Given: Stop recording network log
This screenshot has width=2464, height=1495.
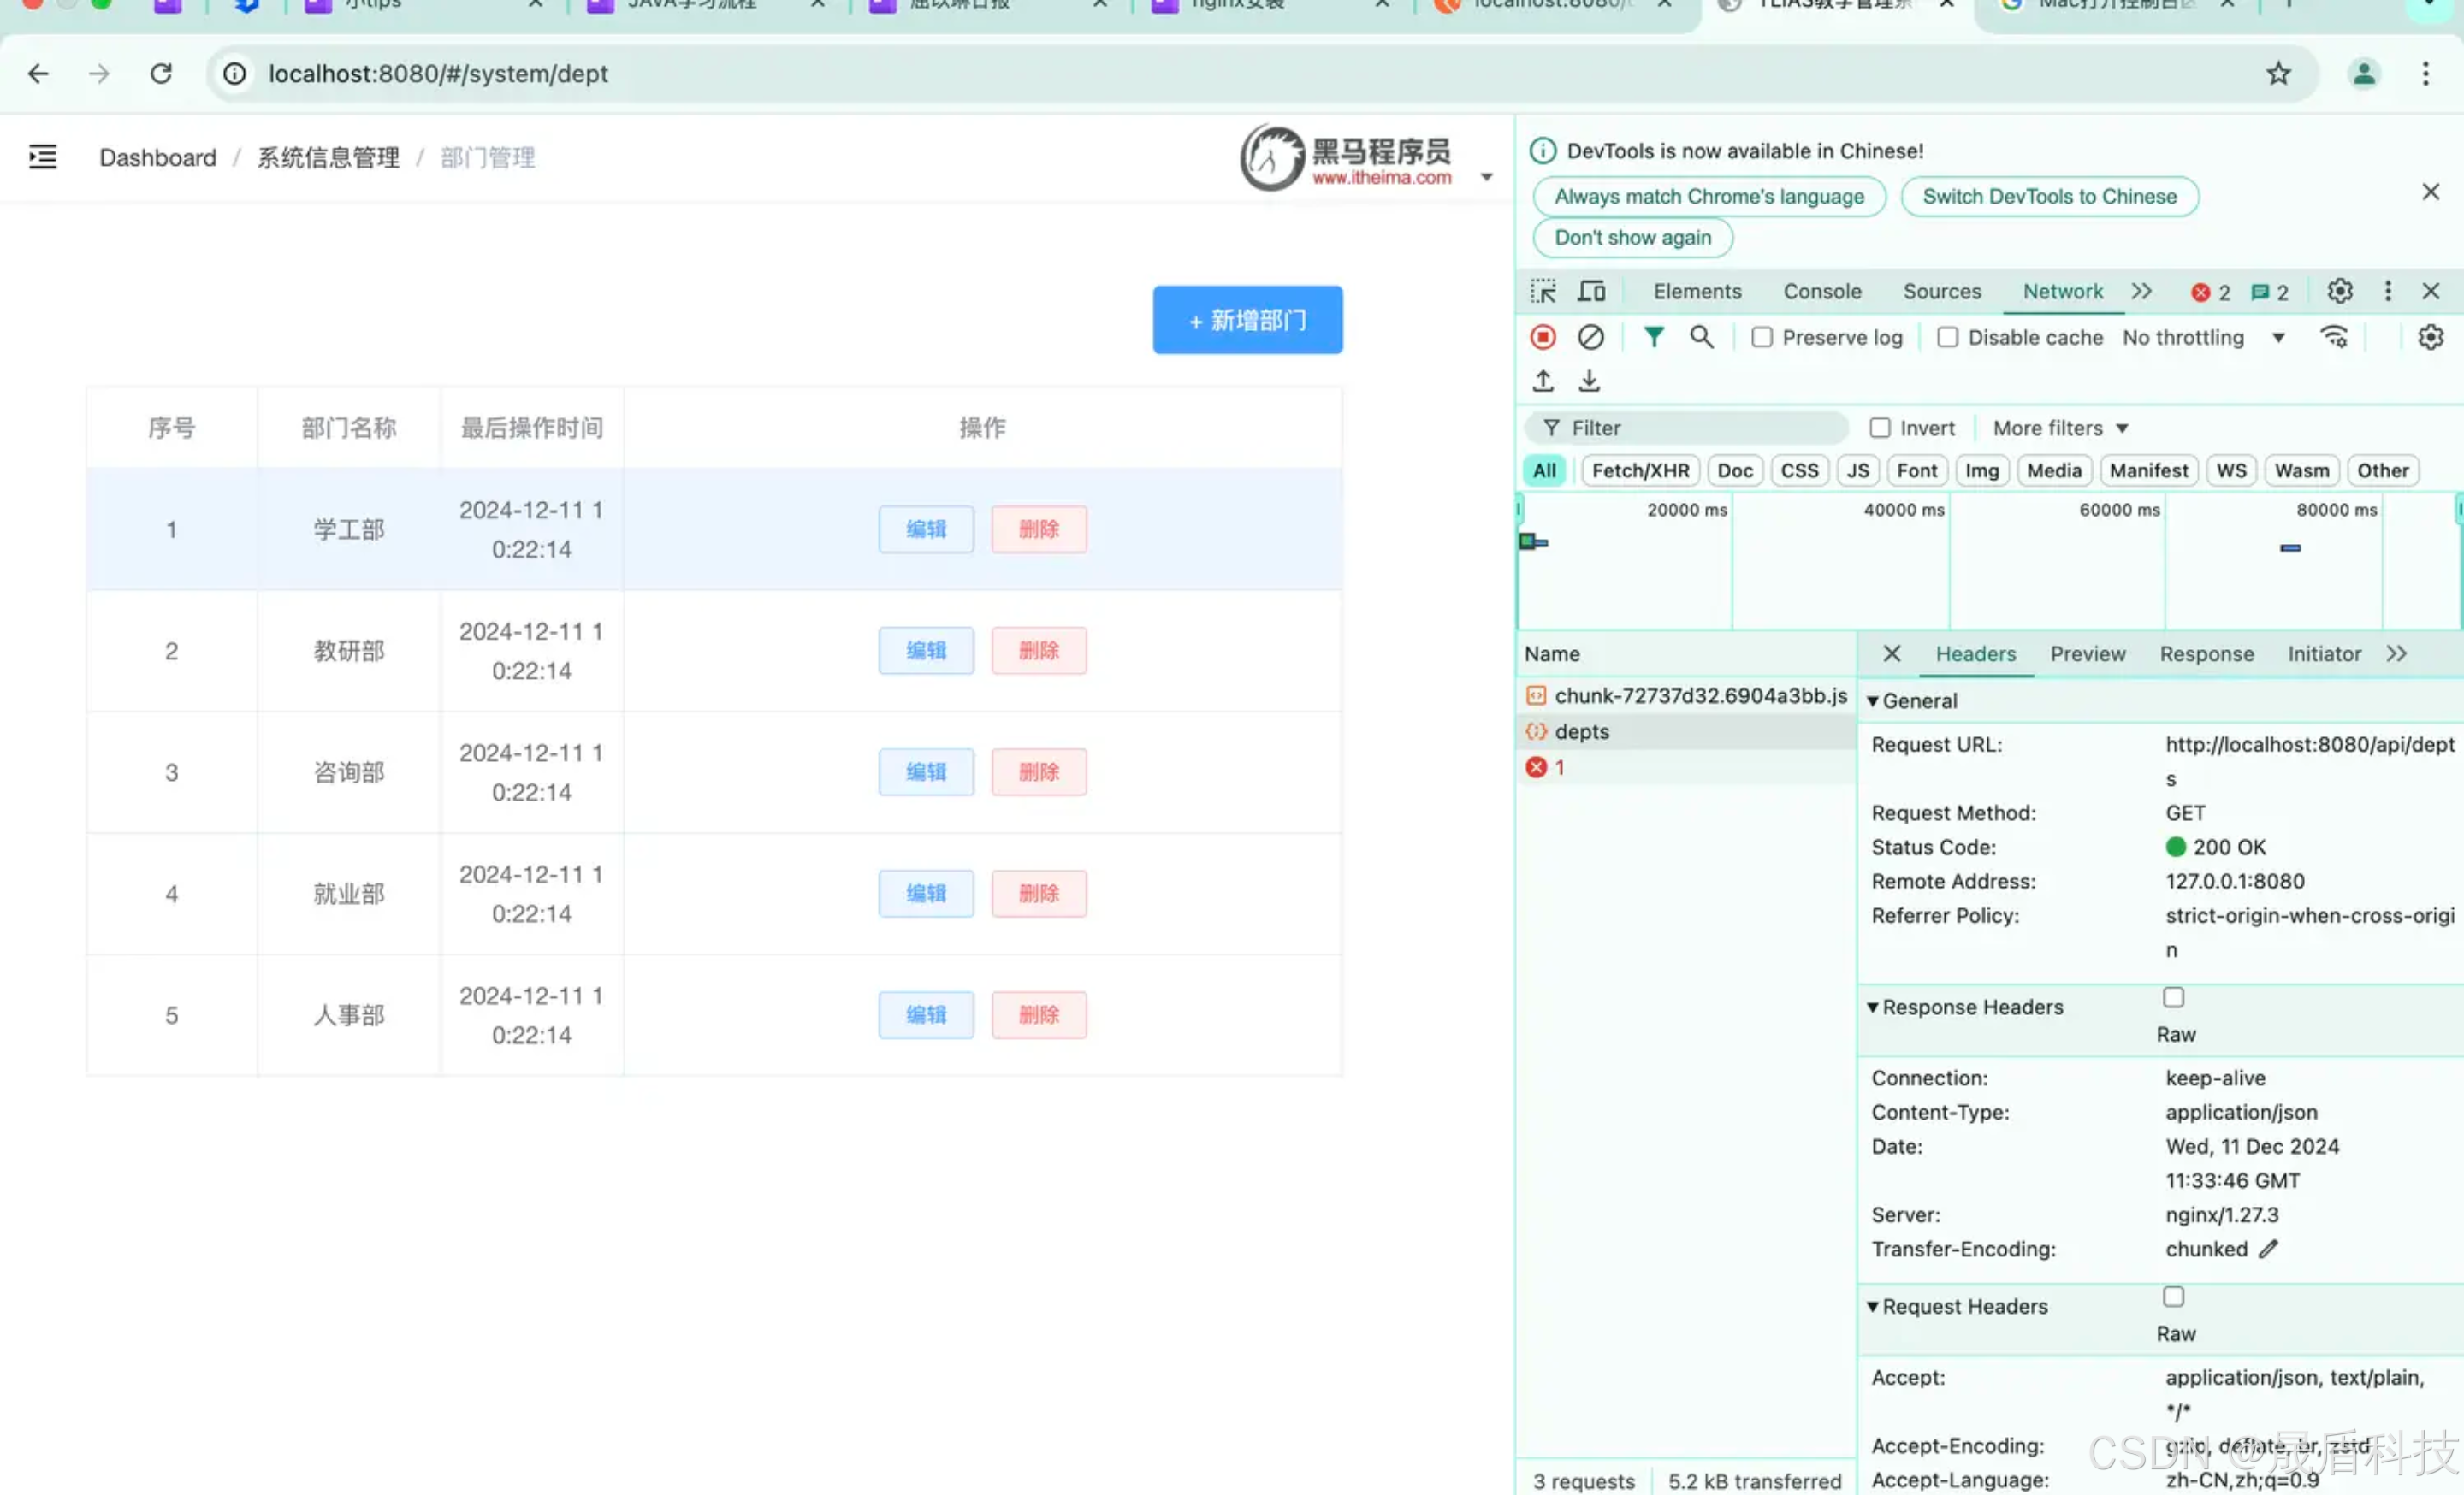Looking at the screenshot, I should pos(1543,338).
